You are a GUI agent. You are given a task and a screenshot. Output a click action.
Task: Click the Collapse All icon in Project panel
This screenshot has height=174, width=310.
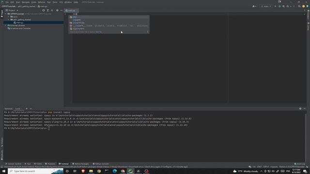click(52, 10)
